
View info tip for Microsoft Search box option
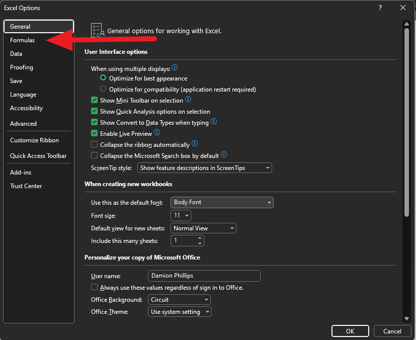pos(224,154)
